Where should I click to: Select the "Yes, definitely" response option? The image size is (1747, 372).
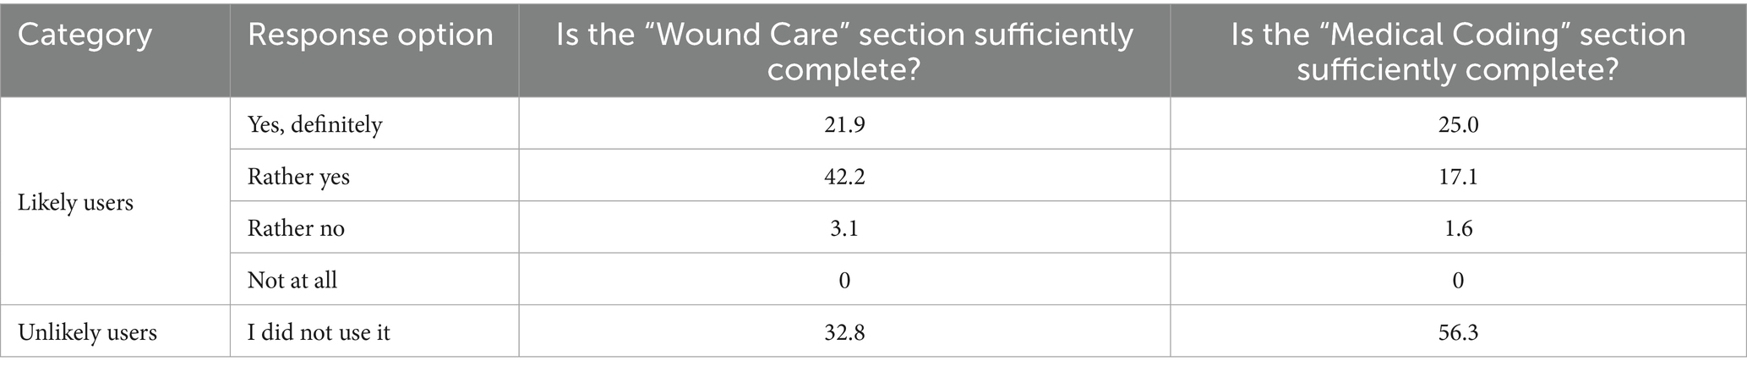point(314,125)
